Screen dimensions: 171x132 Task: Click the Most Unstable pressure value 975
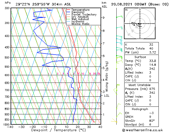pyautogui.click(x=152, y=89)
